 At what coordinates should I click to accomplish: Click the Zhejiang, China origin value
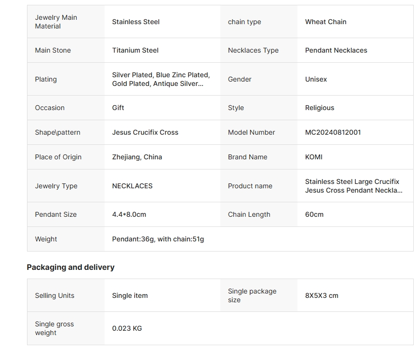[137, 157]
